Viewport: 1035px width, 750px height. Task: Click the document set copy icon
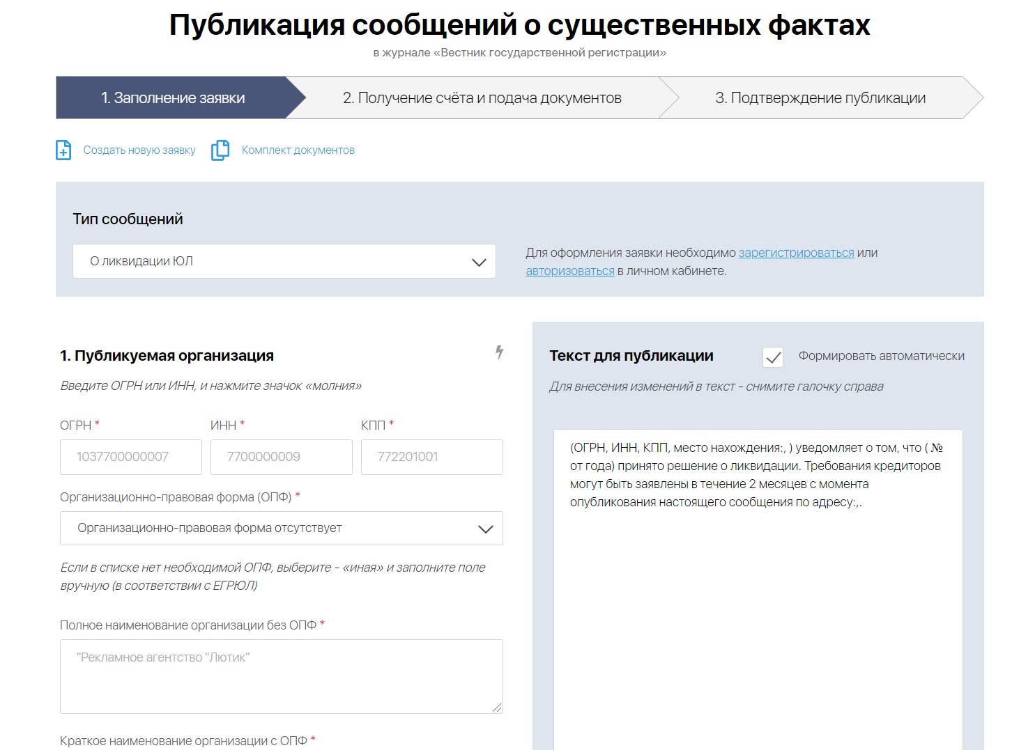click(x=220, y=150)
